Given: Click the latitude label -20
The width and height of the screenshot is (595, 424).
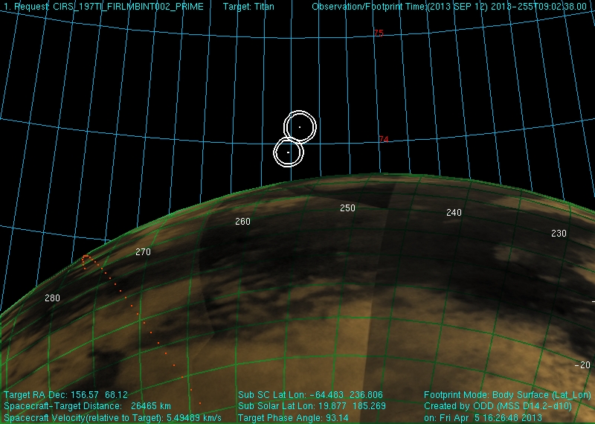Looking at the screenshot, I should pyautogui.click(x=582, y=365).
